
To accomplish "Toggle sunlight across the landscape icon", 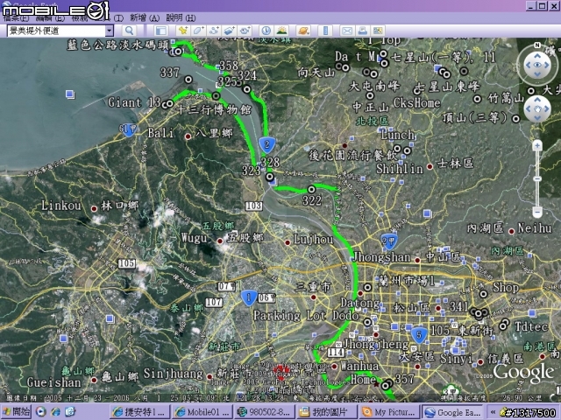I will pos(282,31).
